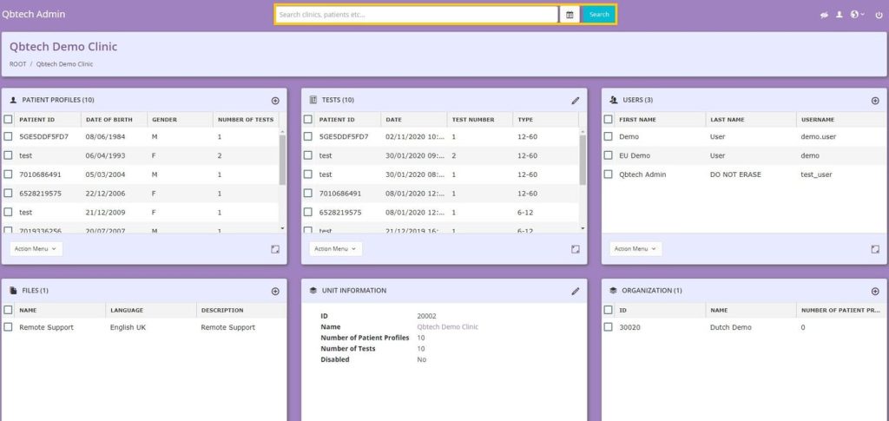Open Action Menu in Tests panel
Image resolution: width=889 pixels, height=421 pixels.
(336, 249)
